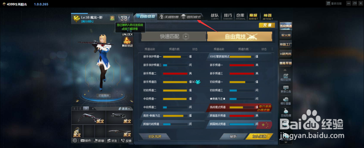
Task: Open the 邮件 mail icon
Action: click(86, 141)
